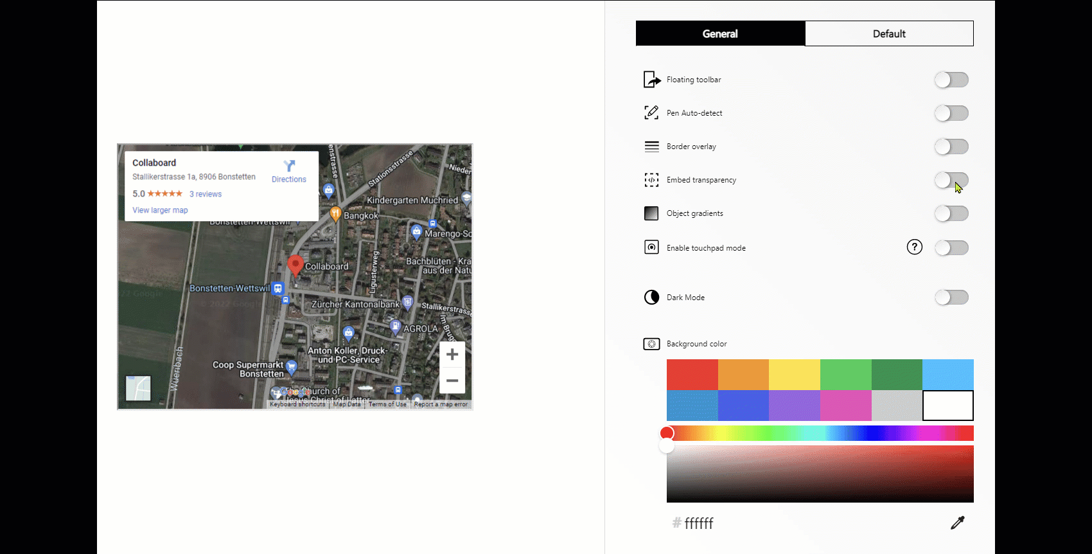Select the General tab
This screenshot has height=554, width=1092.
(720, 34)
